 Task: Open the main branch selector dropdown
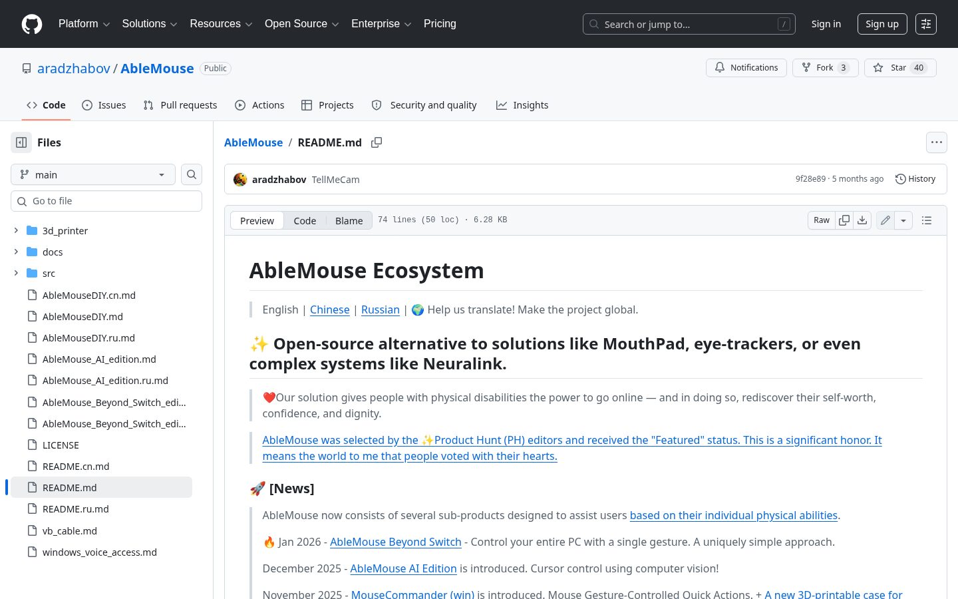(x=93, y=174)
